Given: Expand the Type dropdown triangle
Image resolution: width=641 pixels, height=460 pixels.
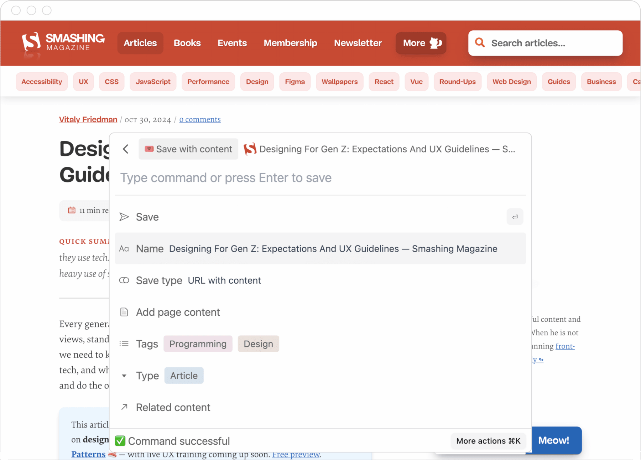Looking at the screenshot, I should tap(124, 376).
